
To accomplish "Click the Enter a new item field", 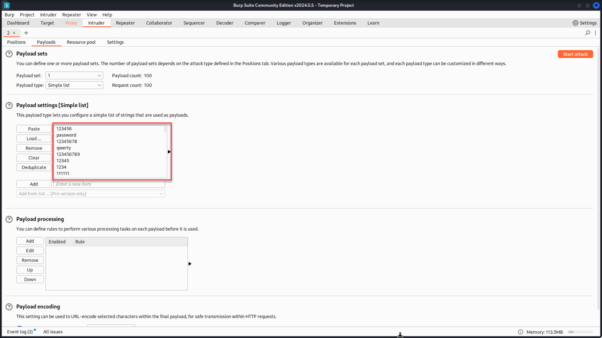I will coord(109,184).
